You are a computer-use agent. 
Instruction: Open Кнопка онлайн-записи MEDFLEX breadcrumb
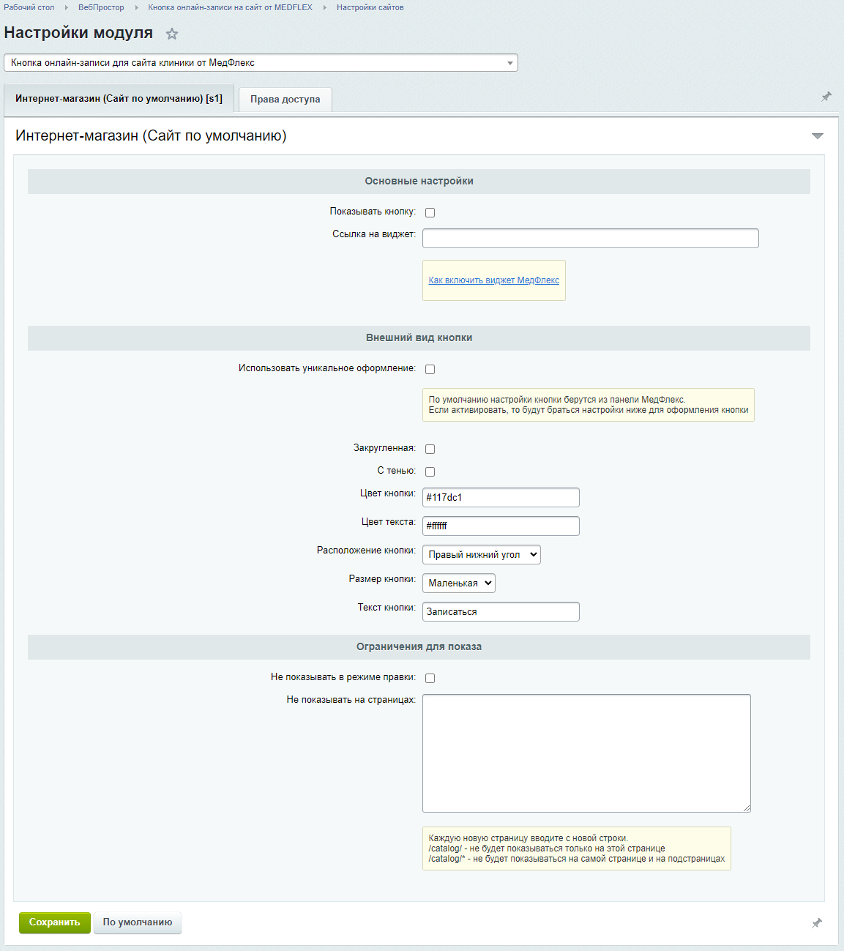point(231,7)
